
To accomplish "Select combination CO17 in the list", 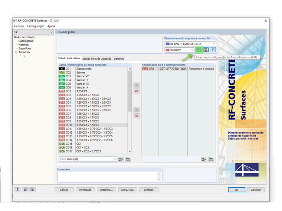I will point(93,151).
